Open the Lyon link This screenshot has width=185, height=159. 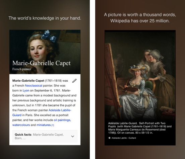[26, 90]
